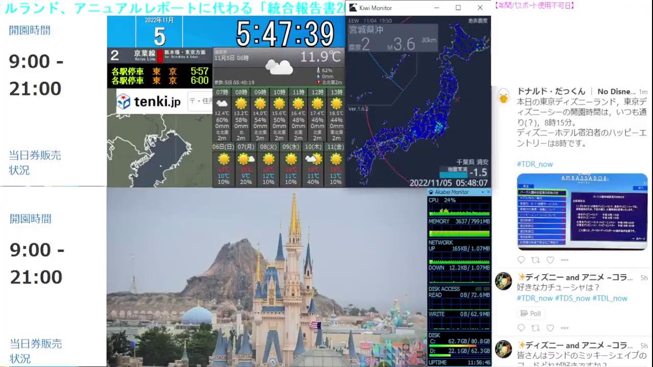
Task: Click the 6:00 Keiyo Line departure row
Action: coord(160,81)
